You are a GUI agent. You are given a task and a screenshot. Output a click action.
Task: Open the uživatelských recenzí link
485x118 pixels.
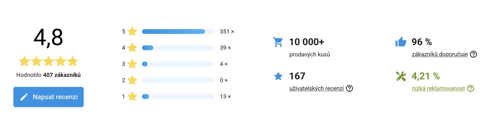point(317,88)
